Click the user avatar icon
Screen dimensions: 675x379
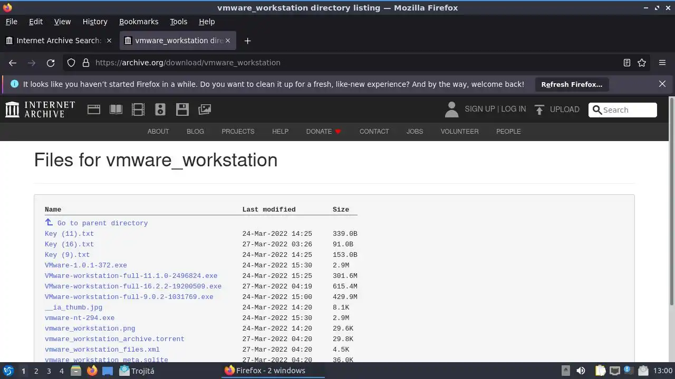pyautogui.click(x=451, y=109)
